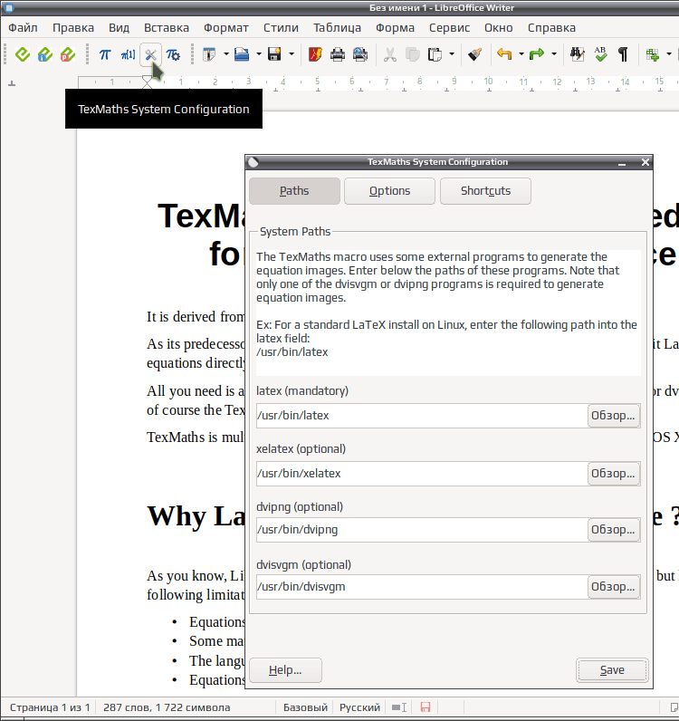Click the TexMaths System Configuration tools icon

[x=150, y=54]
